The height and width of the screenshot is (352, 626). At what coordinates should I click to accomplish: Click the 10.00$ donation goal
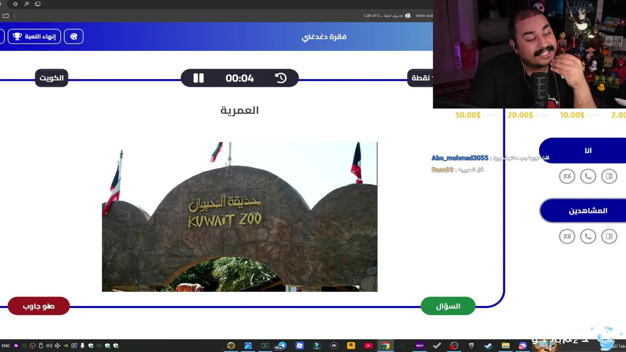pos(572,115)
